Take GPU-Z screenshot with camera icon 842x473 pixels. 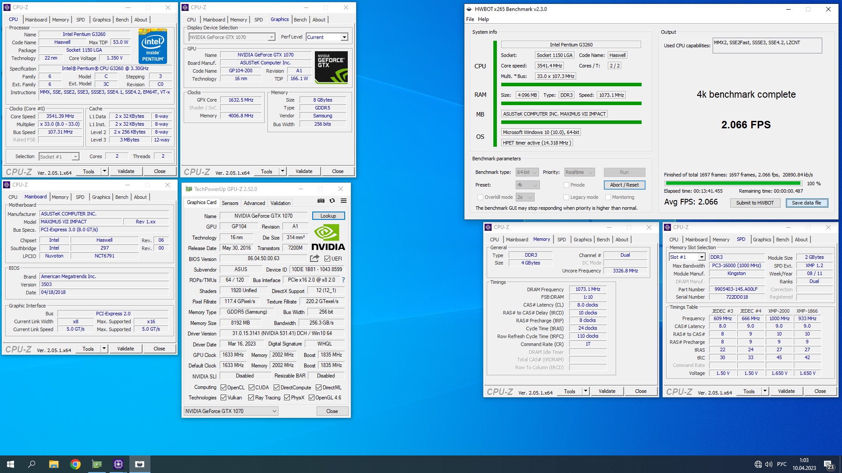pos(321,201)
